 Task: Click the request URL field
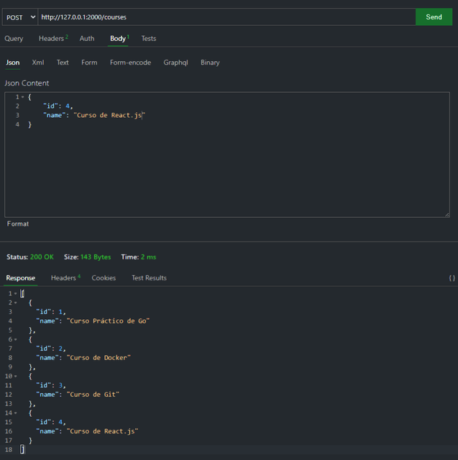(x=226, y=17)
